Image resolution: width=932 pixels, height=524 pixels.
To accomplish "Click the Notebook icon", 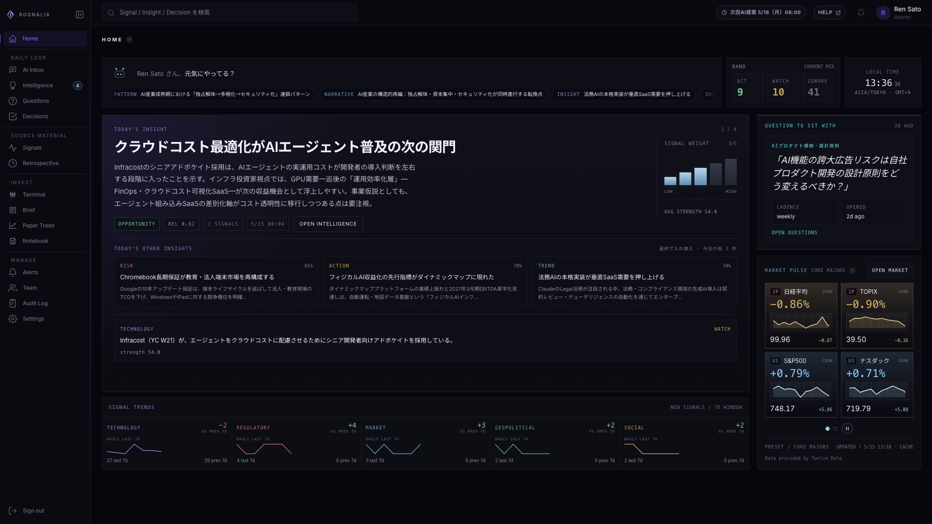I will 13,241.
